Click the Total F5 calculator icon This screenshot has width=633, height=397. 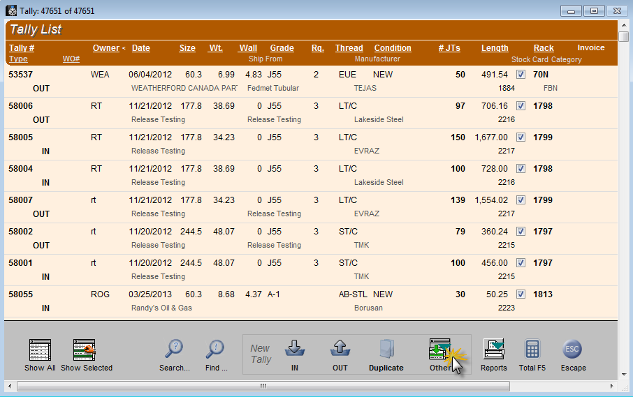point(532,350)
